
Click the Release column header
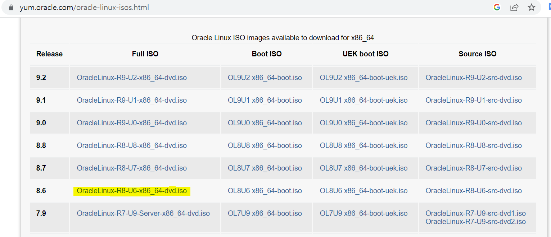49,54
